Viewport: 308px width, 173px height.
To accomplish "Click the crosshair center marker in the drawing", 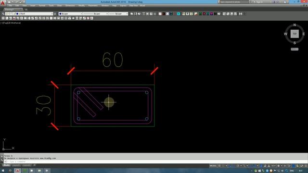I will tap(109, 102).
